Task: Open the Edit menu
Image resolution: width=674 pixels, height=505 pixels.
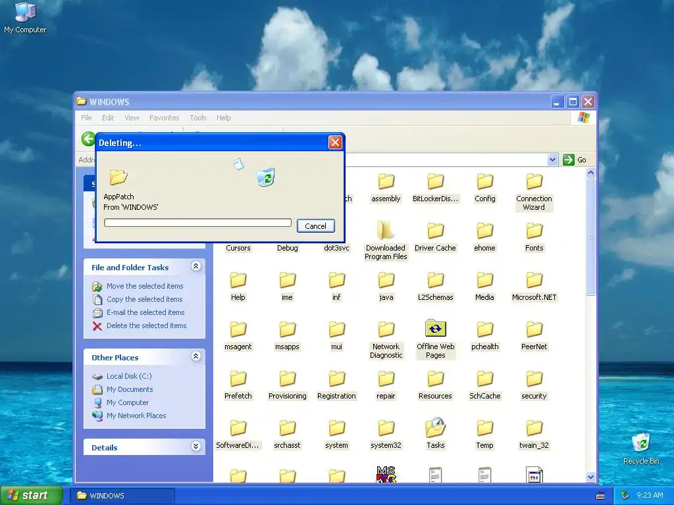Action: tap(108, 118)
